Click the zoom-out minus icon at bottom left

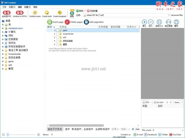click(x=3, y=135)
